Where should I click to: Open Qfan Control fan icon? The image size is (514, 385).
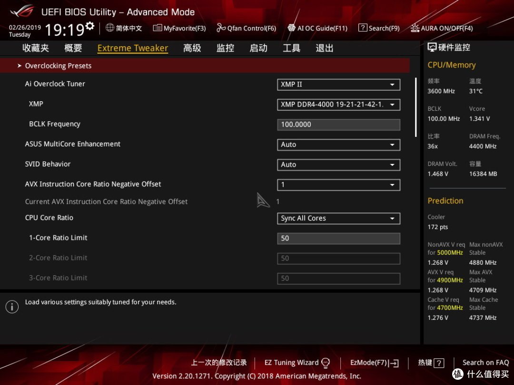pos(221,28)
